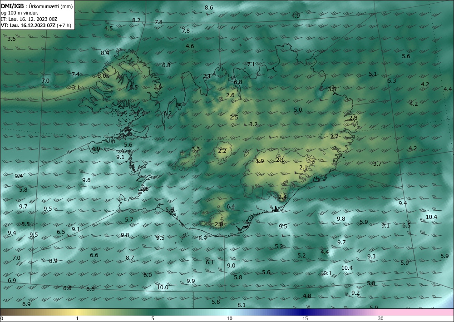Click the map value 9.2
454x322 pixels.
[355, 293]
